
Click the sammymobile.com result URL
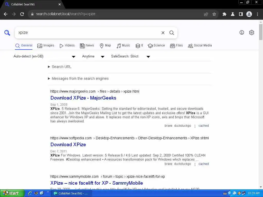(x=108, y=176)
